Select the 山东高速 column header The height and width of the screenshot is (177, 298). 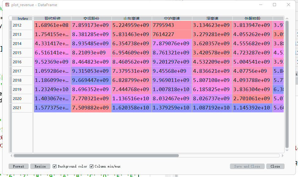coord(132,18)
